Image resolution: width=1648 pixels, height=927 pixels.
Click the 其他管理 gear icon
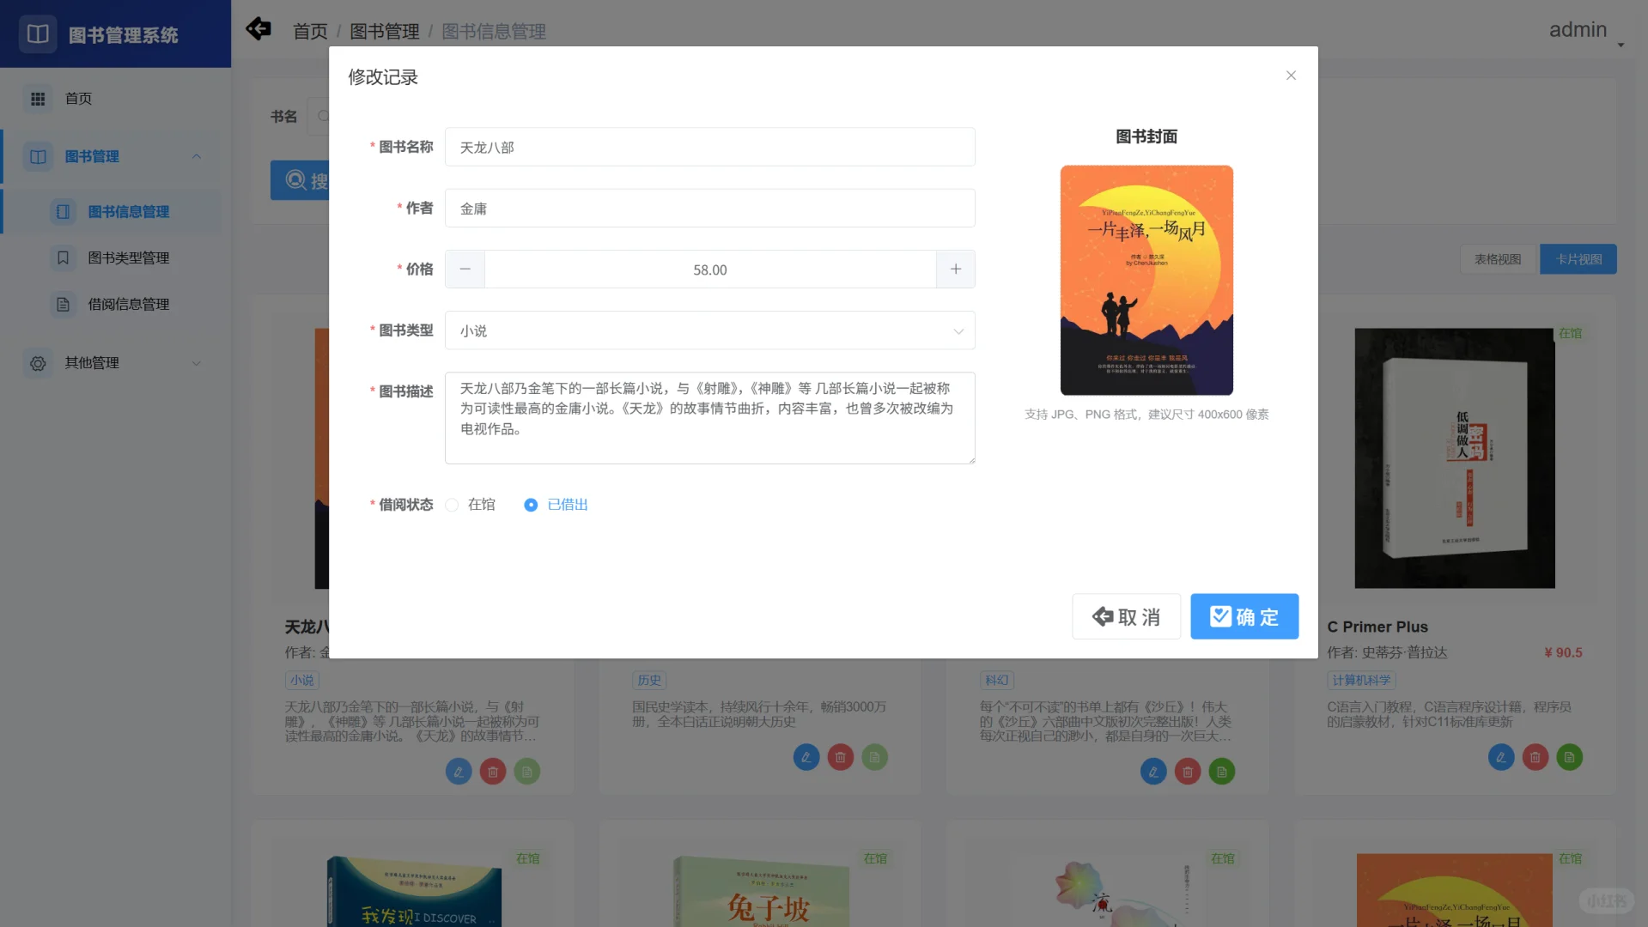click(x=37, y=362)
